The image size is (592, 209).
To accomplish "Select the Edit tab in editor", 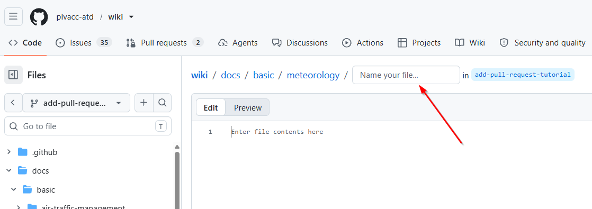I will 211,107.
